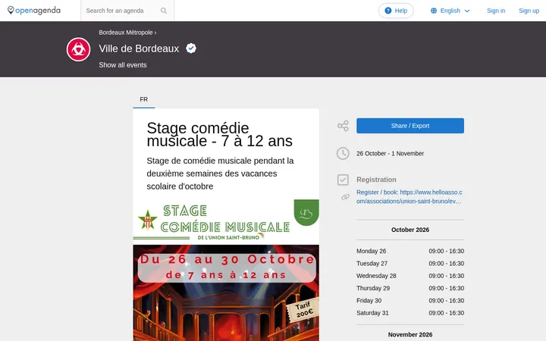Viewport: 546px width, 341px height.
Task: Open the English language dropdown
Action: tap(450, 11)
